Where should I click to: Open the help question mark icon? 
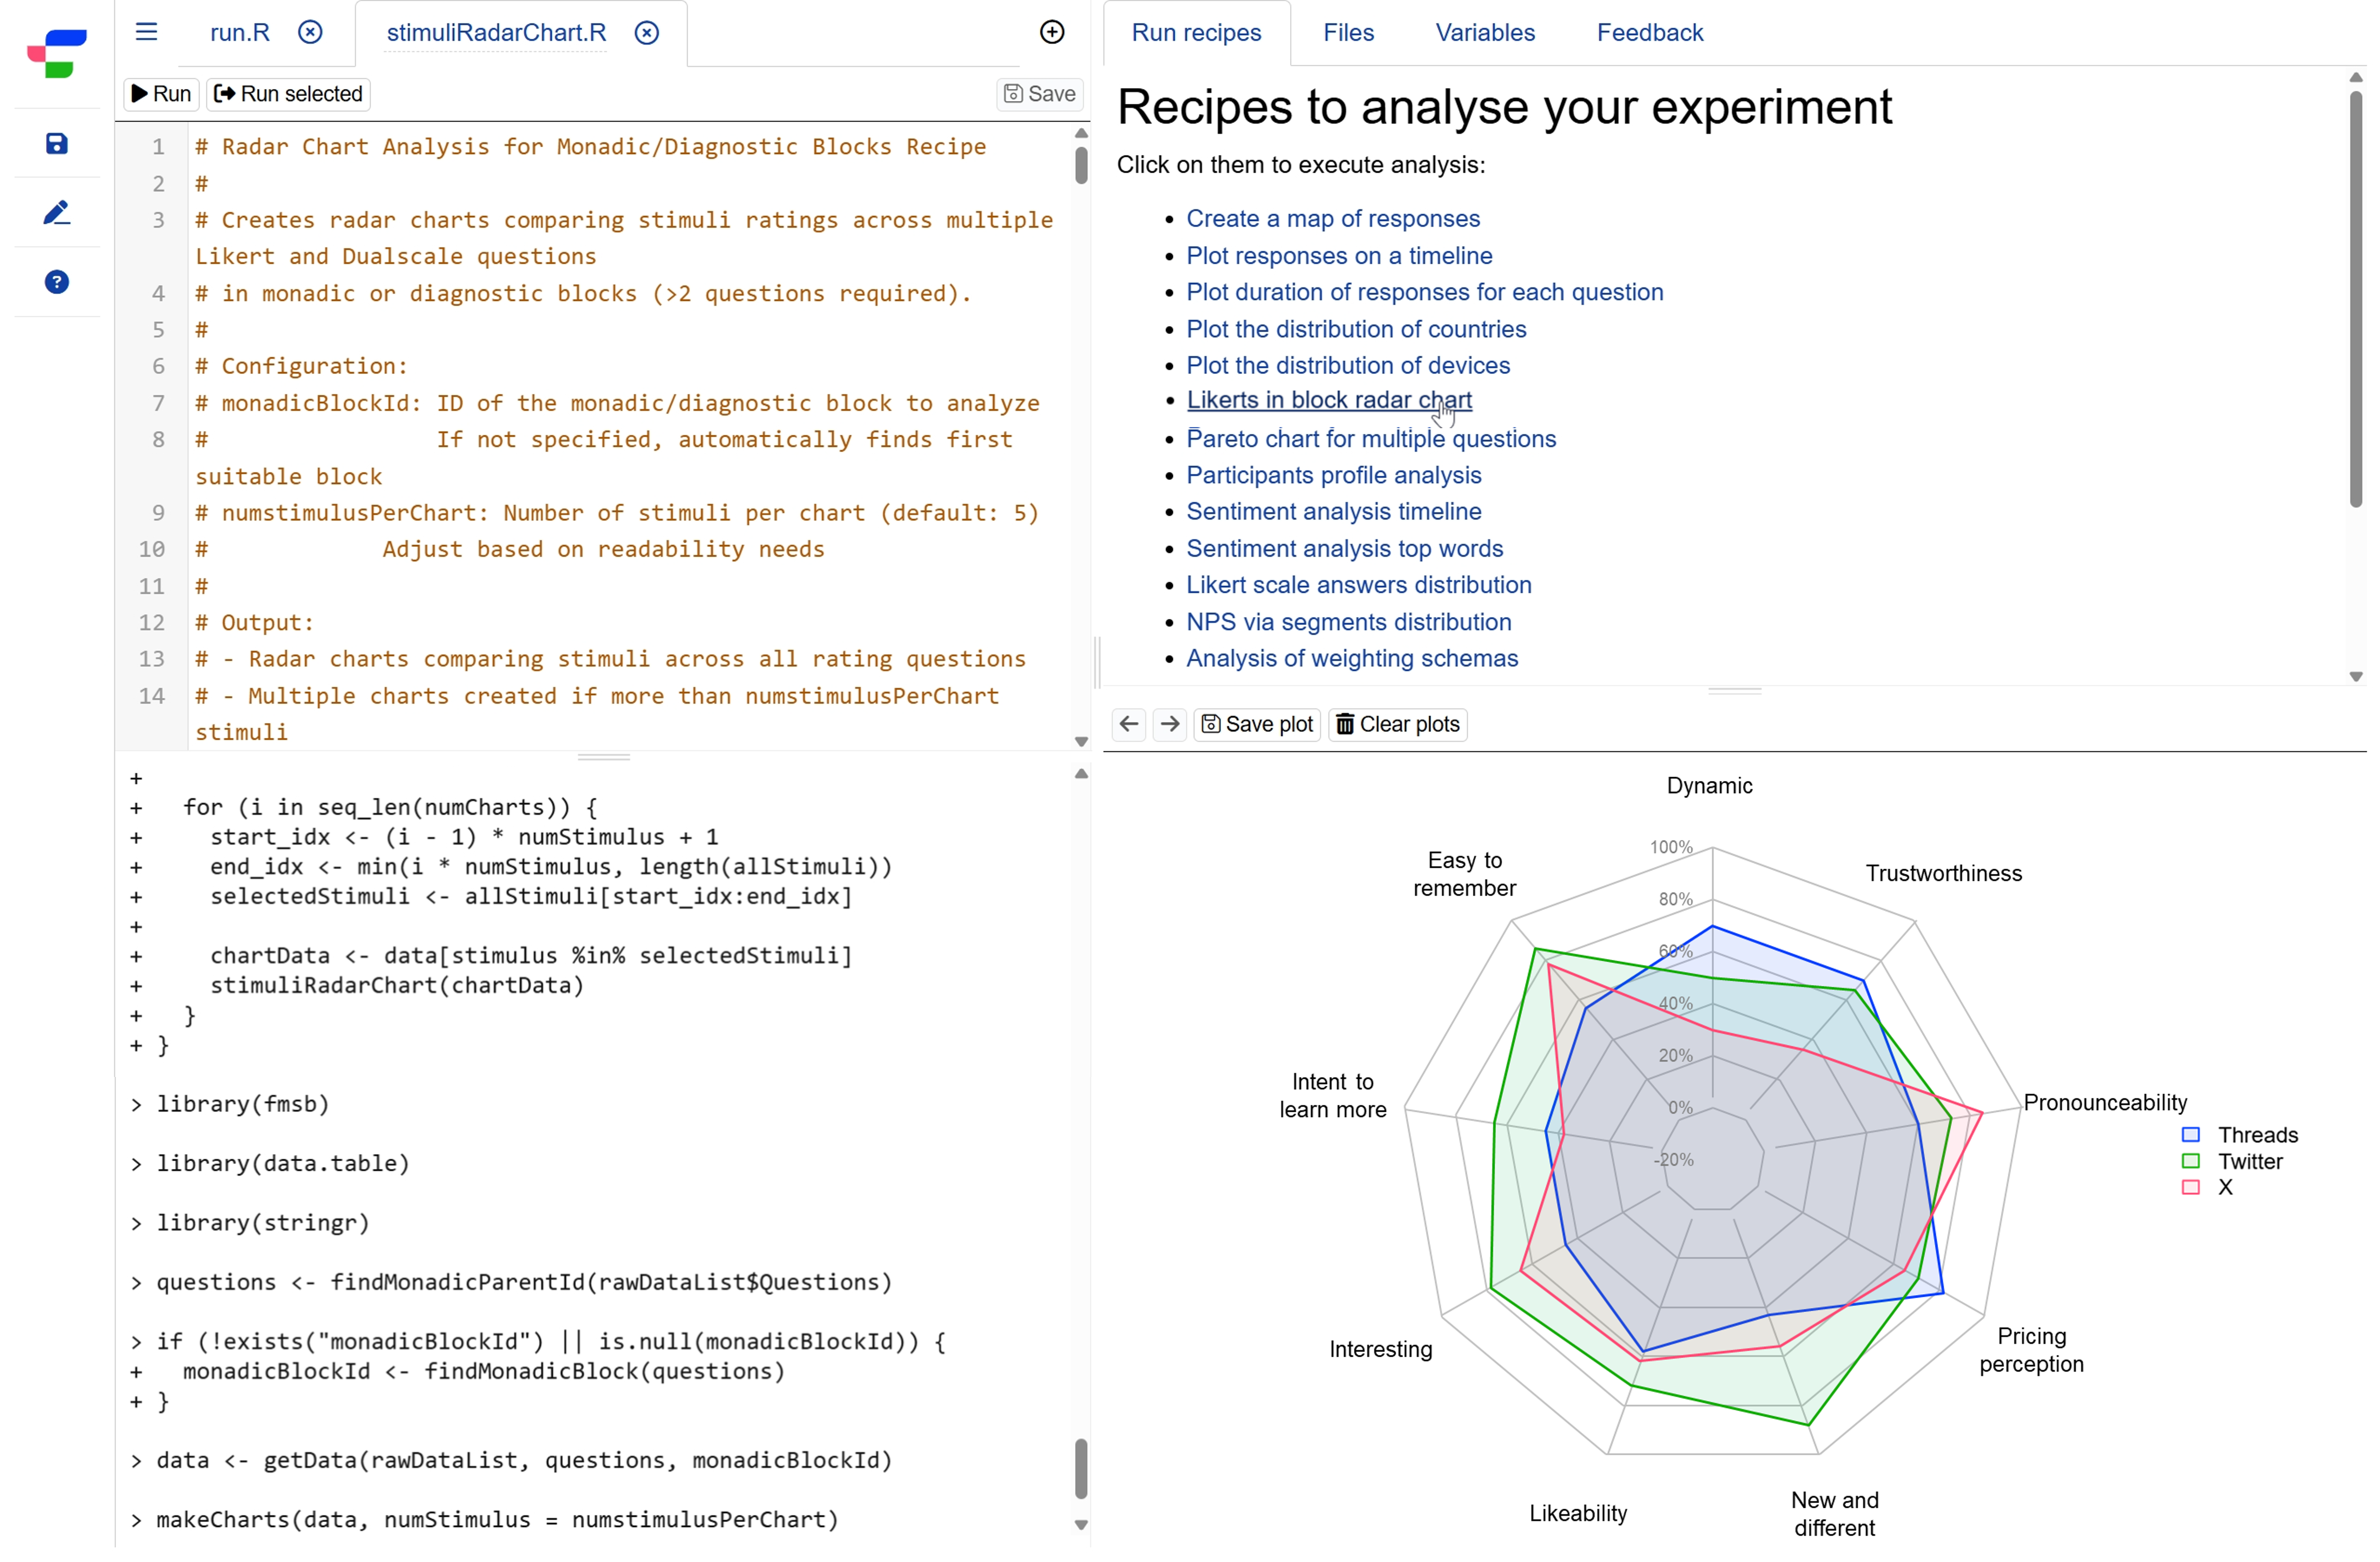(x=57, y=283)
